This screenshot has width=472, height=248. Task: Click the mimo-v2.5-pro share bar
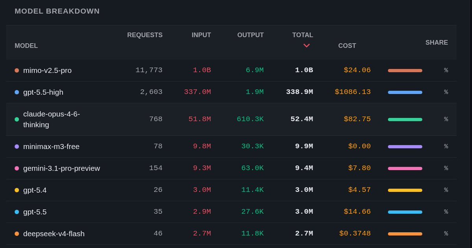(x=405, y=70)
